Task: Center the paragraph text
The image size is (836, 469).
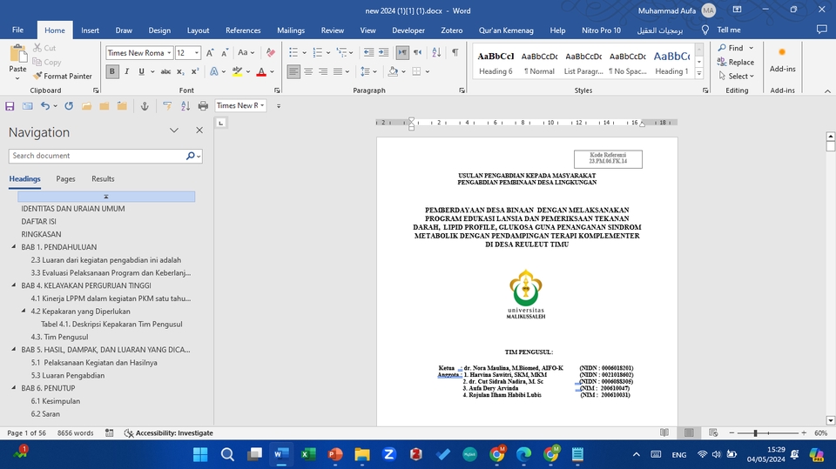Action: (x=308, y=71)
